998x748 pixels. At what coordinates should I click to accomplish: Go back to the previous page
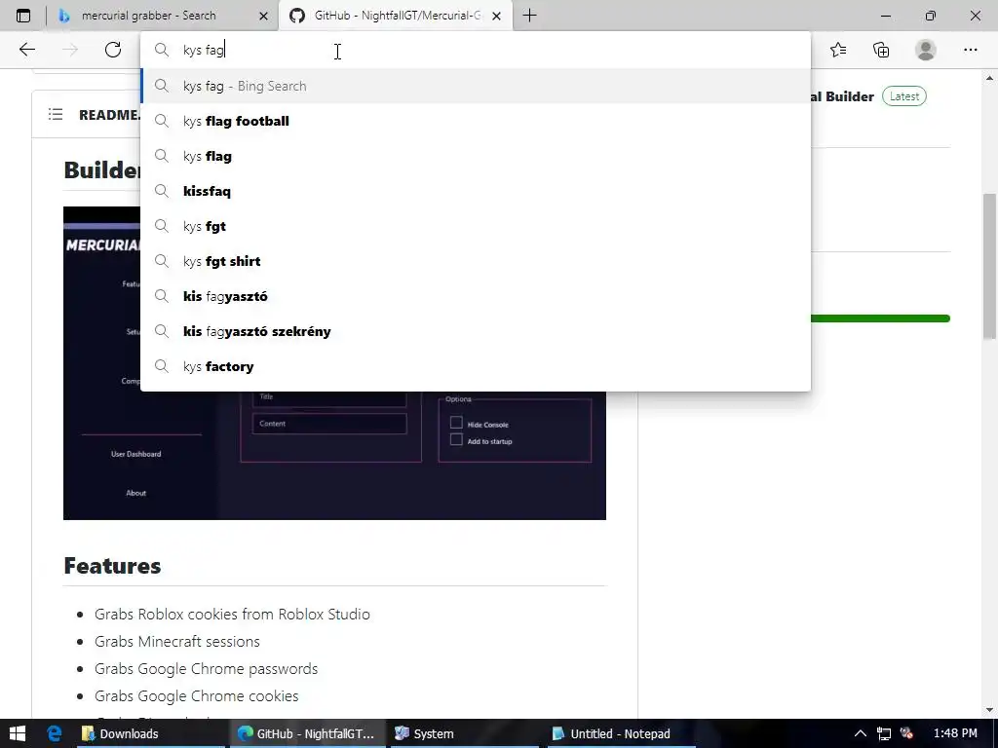point(26,50)
